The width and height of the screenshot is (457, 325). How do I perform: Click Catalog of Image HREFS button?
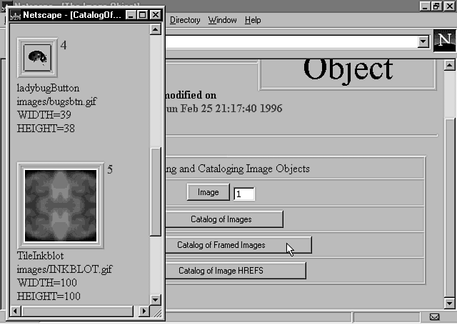pyautogui.click(x=231, y=271)
